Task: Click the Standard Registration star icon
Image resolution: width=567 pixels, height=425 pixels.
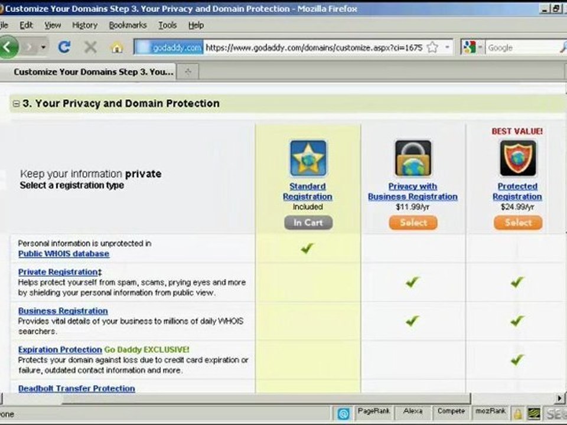Action: 308,158
